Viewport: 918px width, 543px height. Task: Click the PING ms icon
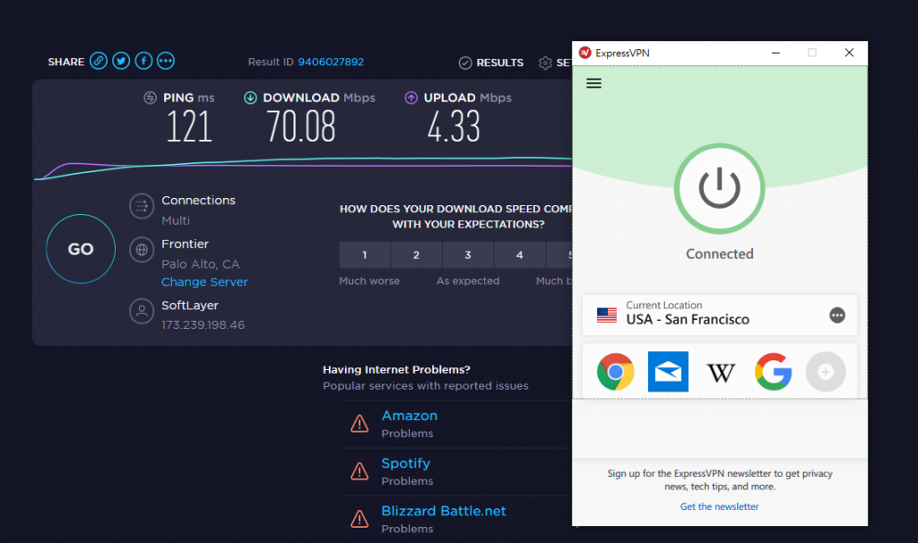click(x=151, y=98)
